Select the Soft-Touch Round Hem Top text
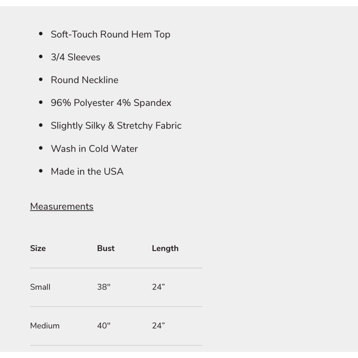The image size is (358, 358). [x=111, y=34]
